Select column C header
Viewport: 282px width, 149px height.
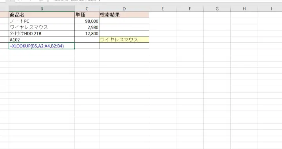pos(87,9)
